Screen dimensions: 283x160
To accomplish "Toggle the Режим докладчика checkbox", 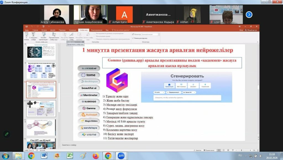I will click(133, 38).
